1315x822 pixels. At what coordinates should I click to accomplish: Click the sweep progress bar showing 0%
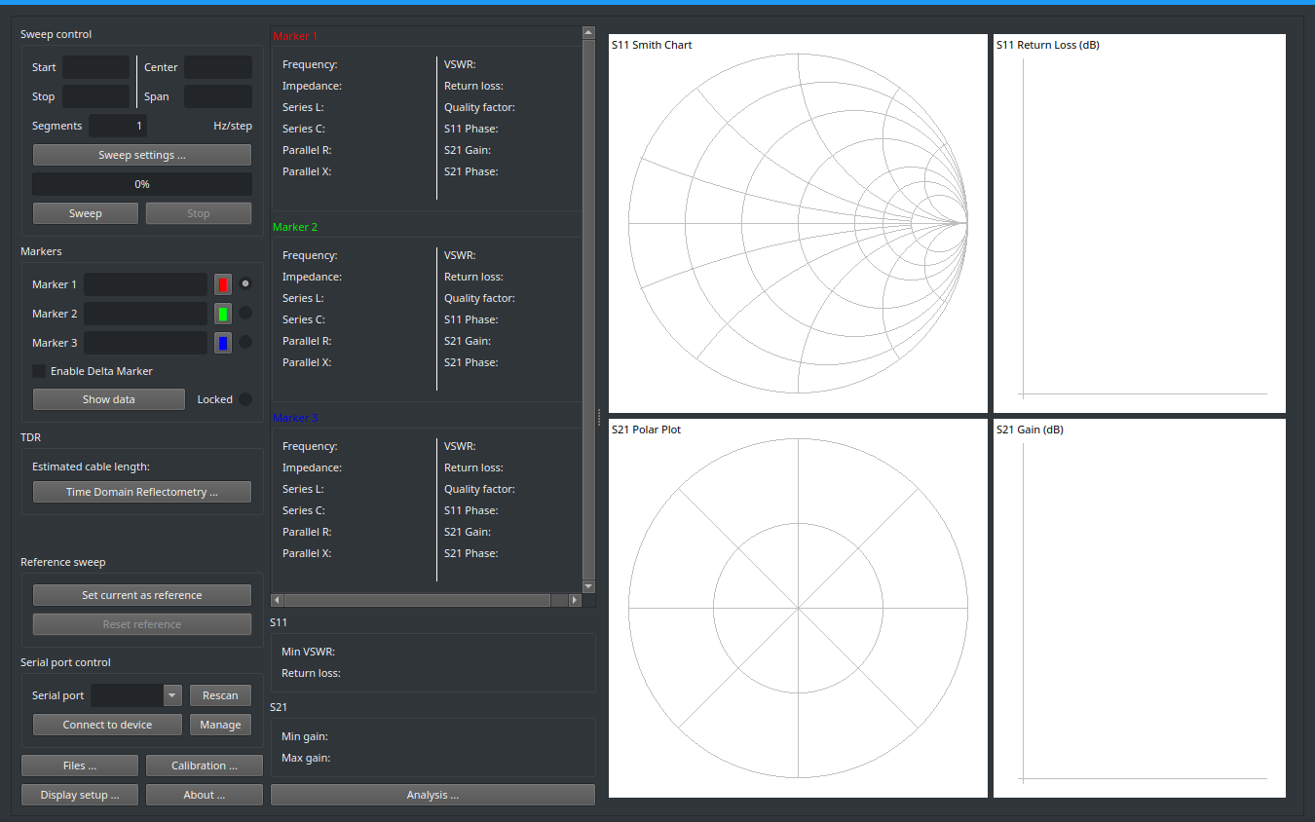pos(142,184)
